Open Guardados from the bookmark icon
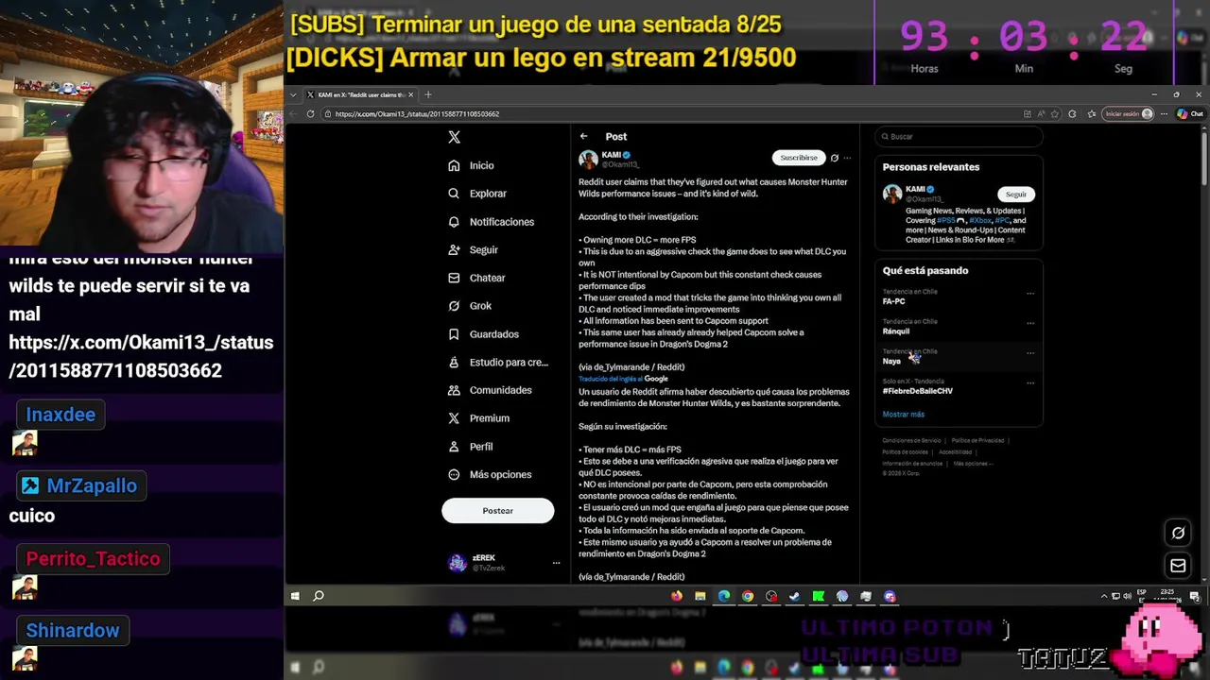The height and width of the screenshot is (680, 1210). 454,334
